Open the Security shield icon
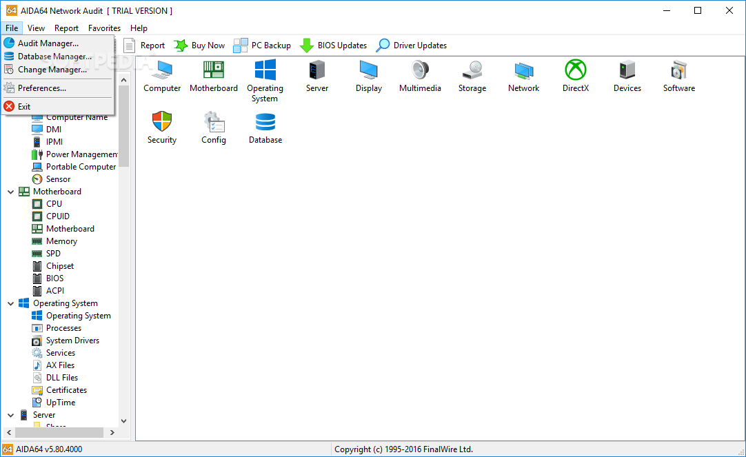 pos(162,128)
